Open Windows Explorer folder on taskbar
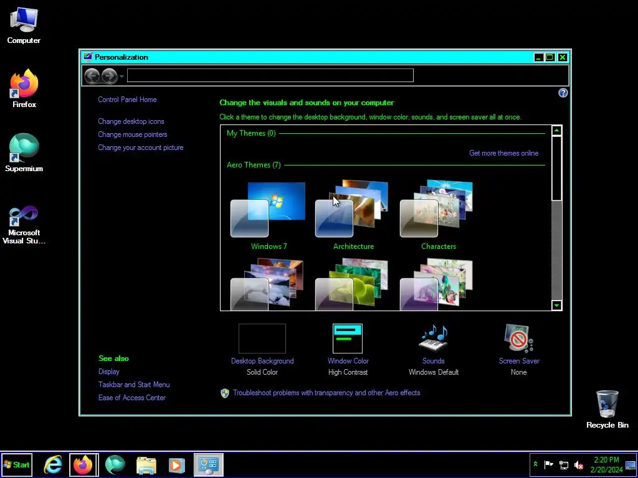The width and height of the screenshot is (638, 478). point(146,464)
